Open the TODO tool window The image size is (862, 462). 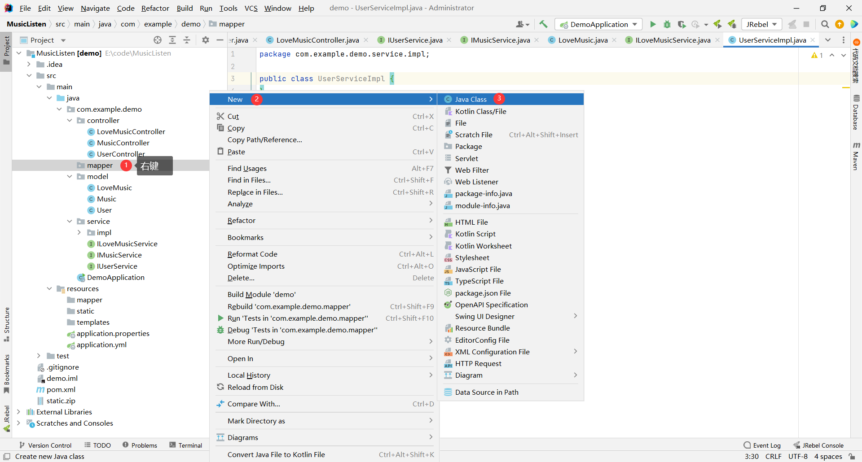[97, 445]
